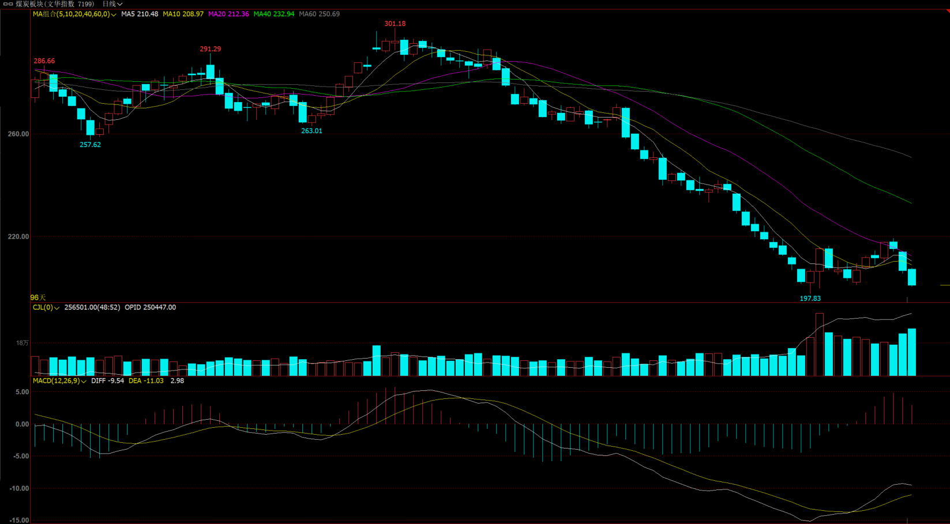The image size is (950, 524).
Task: Click the 197.83 lowest price label
Action: [x=810, y=299]
